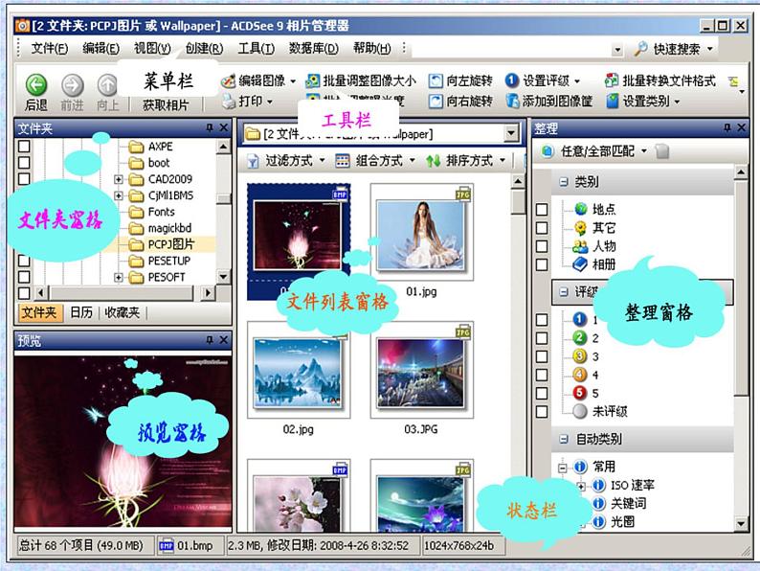Check the box beside AXPE folder row
Screen dimensions: 760x571
click(x=24, y=146)
